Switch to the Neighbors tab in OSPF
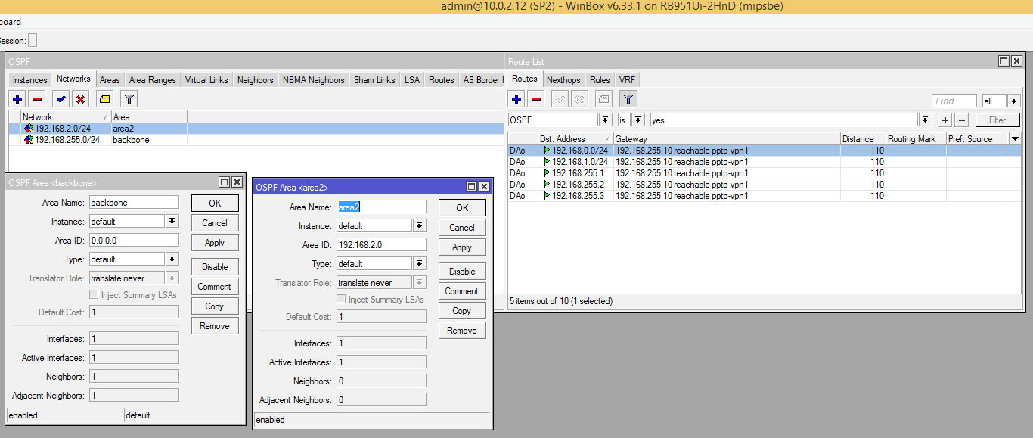1033x438 pixels. tap(255, 80)
